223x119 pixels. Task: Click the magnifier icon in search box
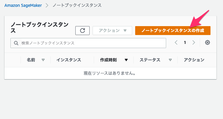point(16,43)
